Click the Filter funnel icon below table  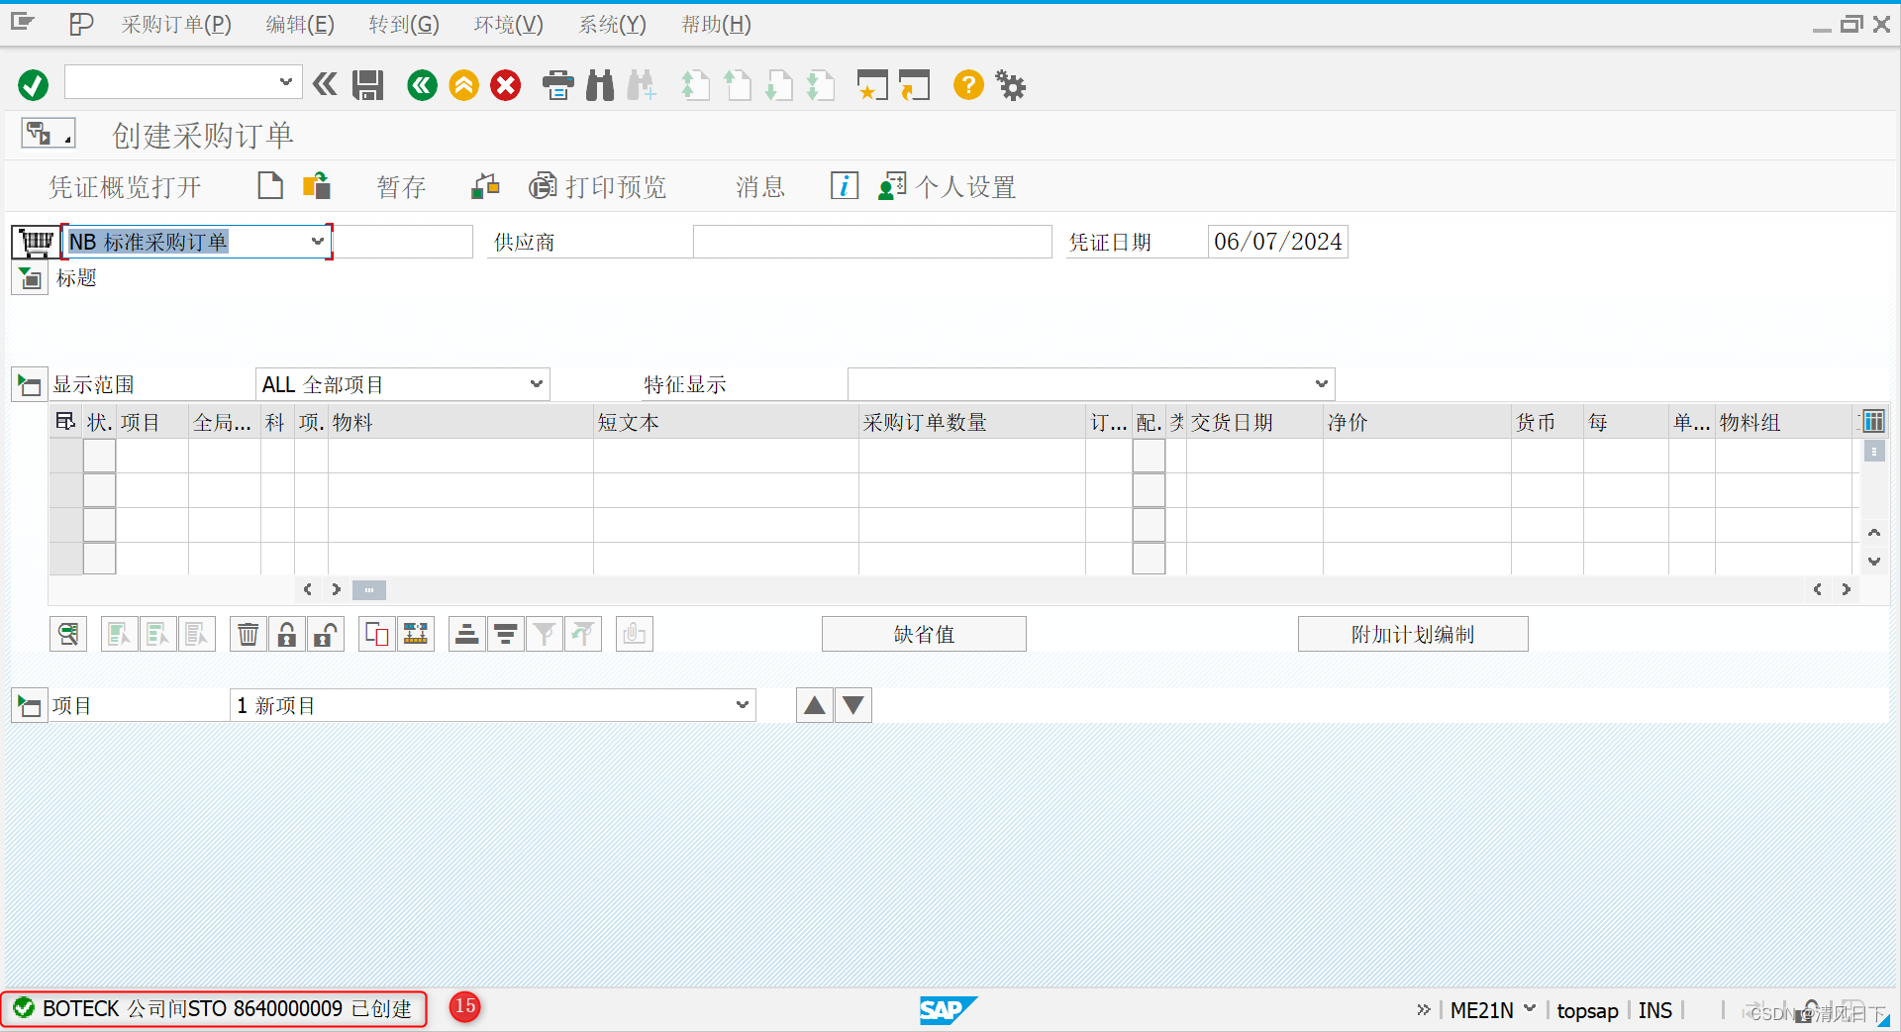pos(545,634)
